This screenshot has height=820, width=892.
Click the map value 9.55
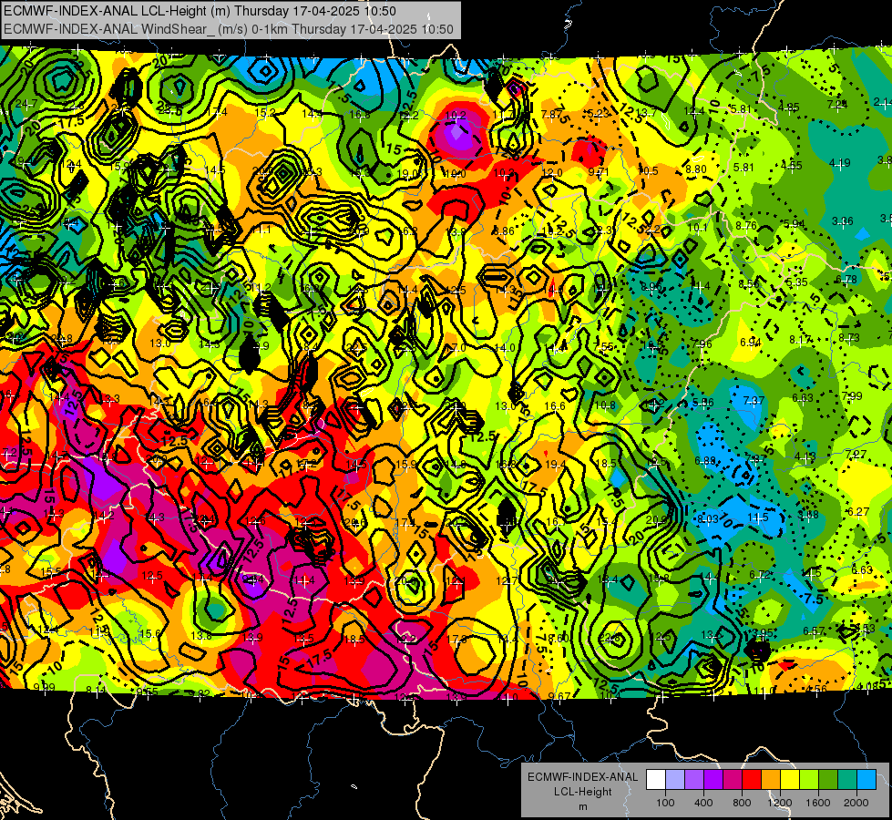coord(148,692)
